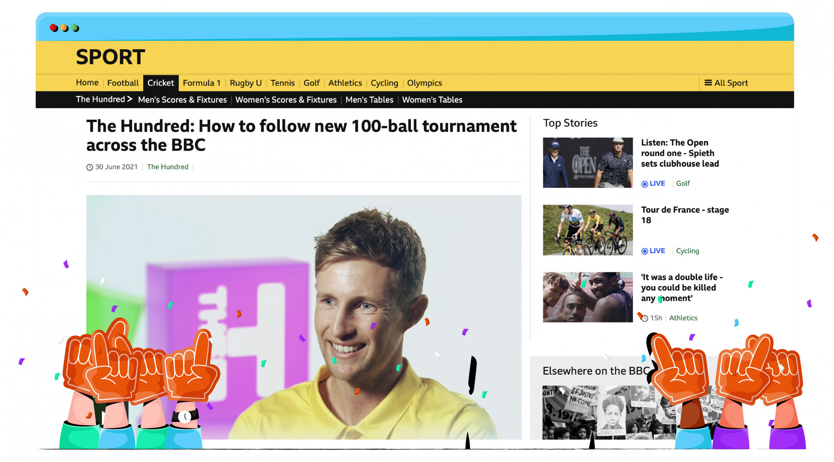Click the Top Stories heading
This screenshot has width=834, height=462.
570,123
